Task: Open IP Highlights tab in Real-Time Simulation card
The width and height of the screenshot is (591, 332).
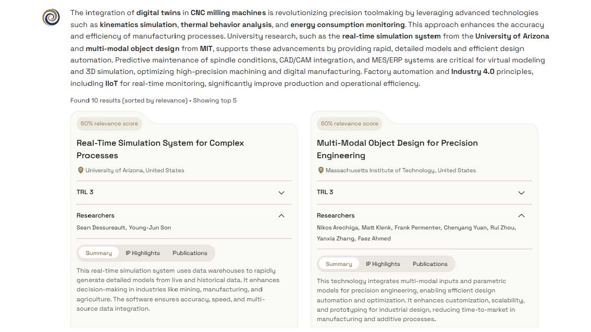Action: click(x=142, y=253)
